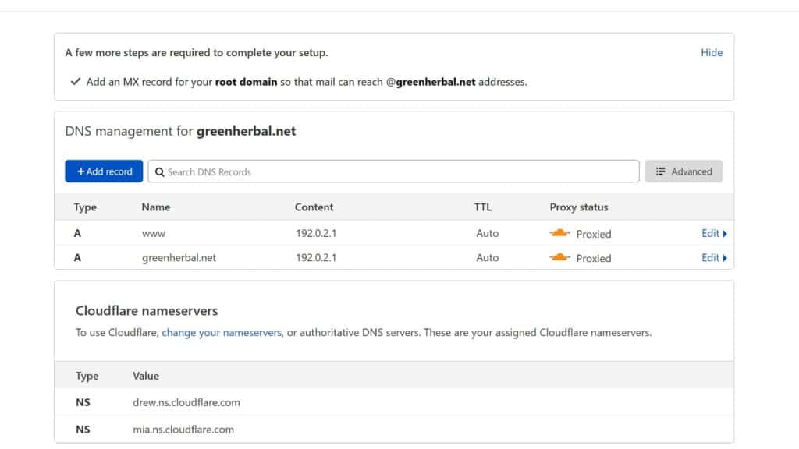
Task: Click the orange cloud icon for www record
Action: pyautogui.click(x=559, y=233)
